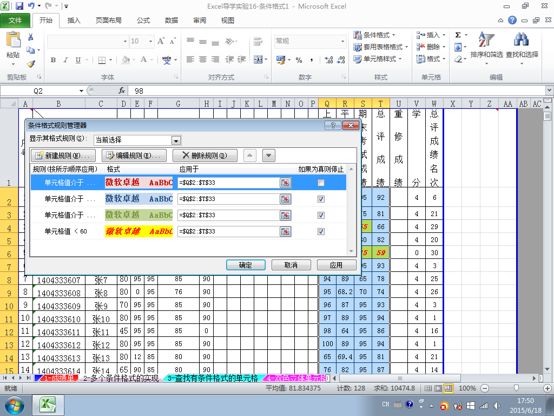Click range selector icon for second rule
Viewport: 554px width, 416px height.
[285, 199]
